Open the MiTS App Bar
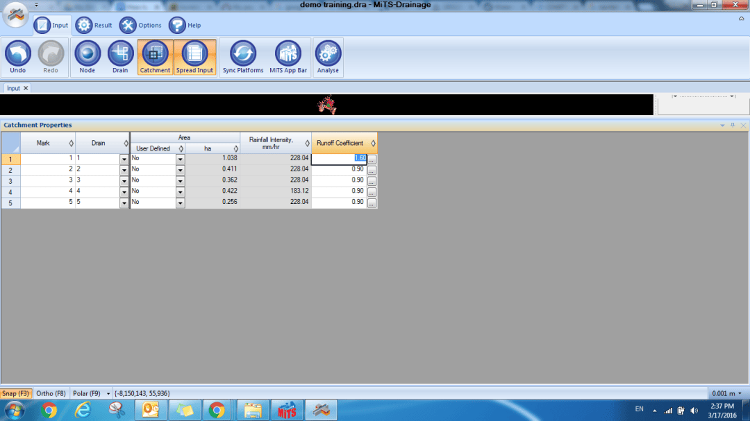750x421 pixels. coord(288,58)
